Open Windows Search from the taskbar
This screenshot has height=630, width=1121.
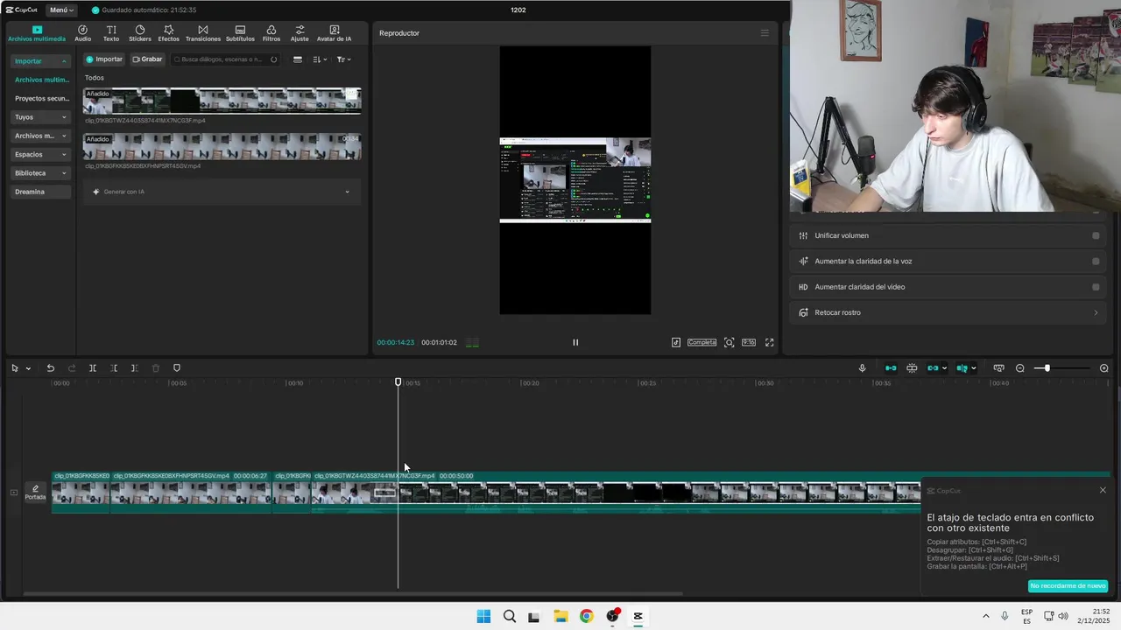click(x=509, y=616)
